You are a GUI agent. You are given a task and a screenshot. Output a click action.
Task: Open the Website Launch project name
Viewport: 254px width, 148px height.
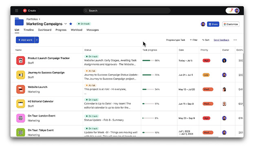click(x=38, y=87)
